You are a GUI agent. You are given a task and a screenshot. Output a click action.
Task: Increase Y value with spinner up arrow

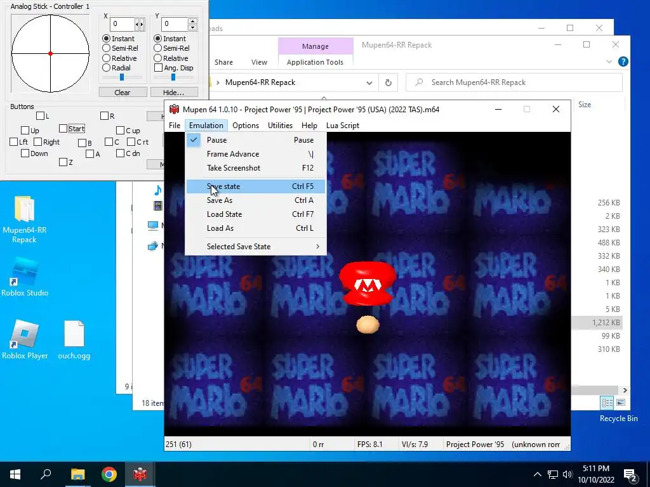pyautogui.click(x=192, y=21)
